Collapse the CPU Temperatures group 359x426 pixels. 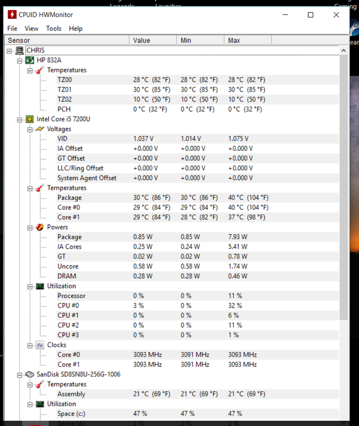click(30, 188)
